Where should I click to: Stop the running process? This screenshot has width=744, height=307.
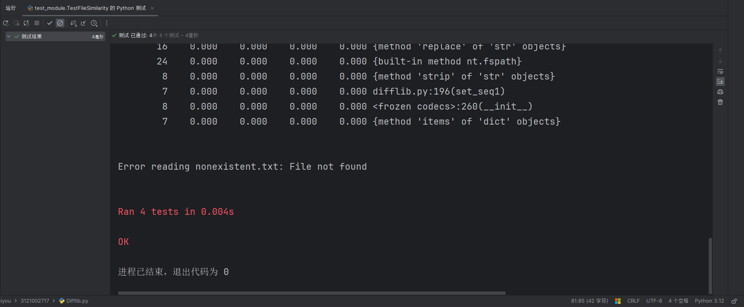point(37,23)
